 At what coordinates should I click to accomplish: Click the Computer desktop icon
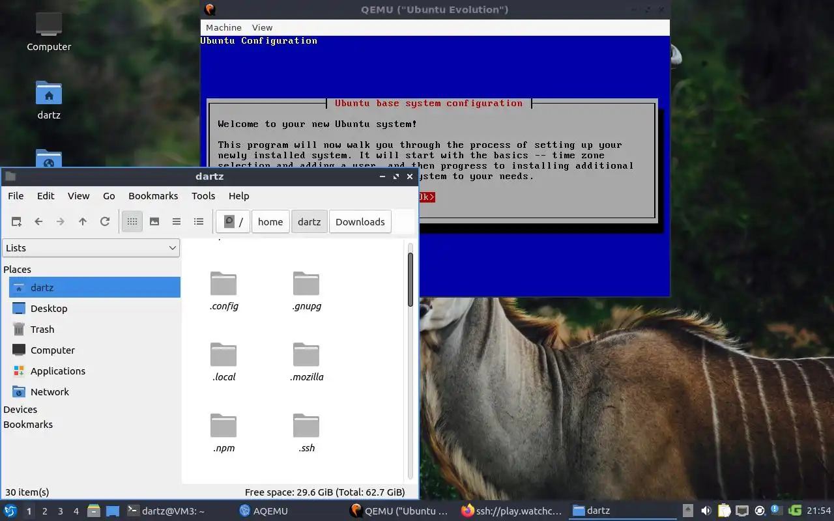click(x=49, y=31)
